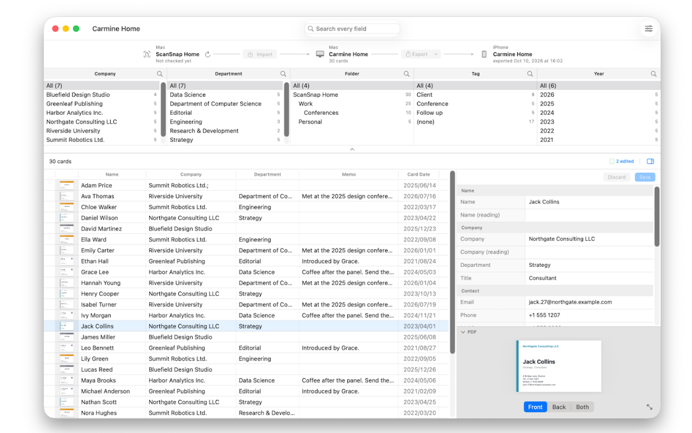This screenshot has width=692, height=433.
Task: Click the search icon in Department column header
Action: pyautogui.click(x=283, y=74)
